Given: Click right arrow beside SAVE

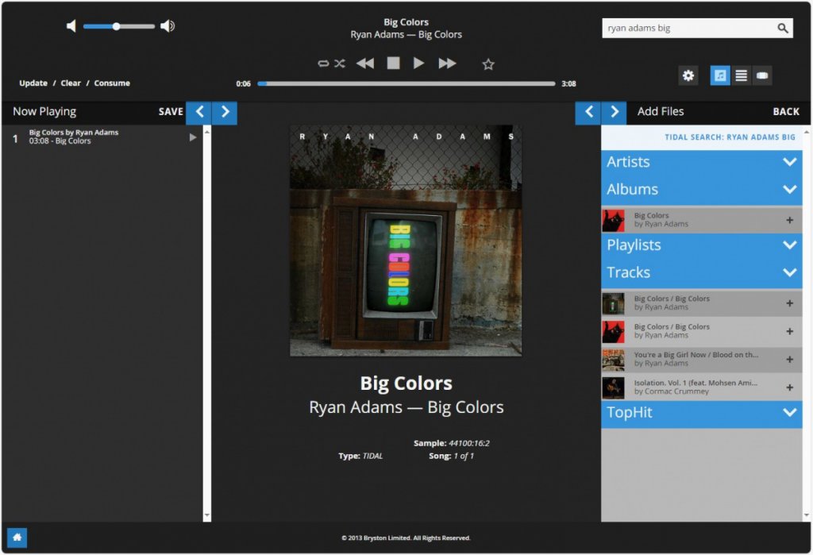Looking at the screenshot, I should click(225, 112).
